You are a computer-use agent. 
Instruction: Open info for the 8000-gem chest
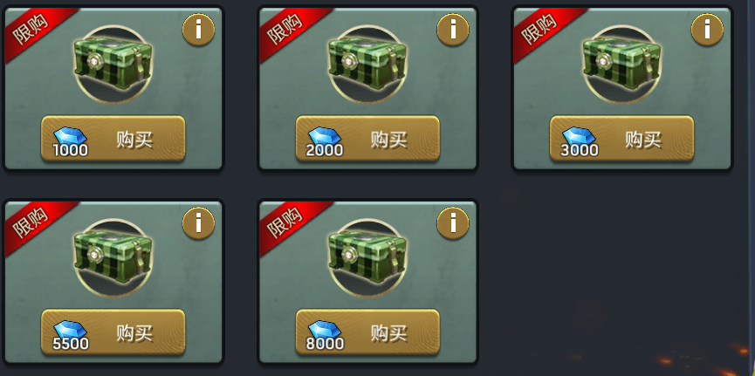(x=453, y=223)
